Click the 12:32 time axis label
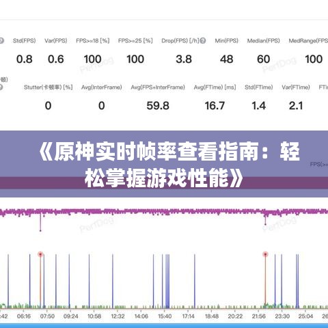This screenshot has height=328, width=328. pos(118,316)
